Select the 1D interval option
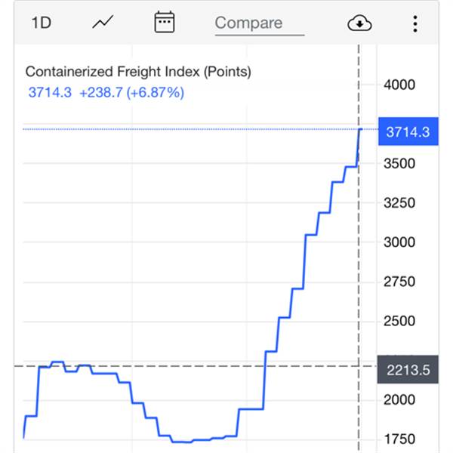The width and height of the screenshot is (453, 453). tap(42, 23)
